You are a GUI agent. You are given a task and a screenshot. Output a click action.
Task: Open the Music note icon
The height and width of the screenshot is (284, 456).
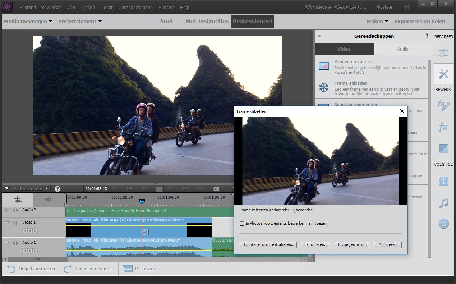point(443,203)
